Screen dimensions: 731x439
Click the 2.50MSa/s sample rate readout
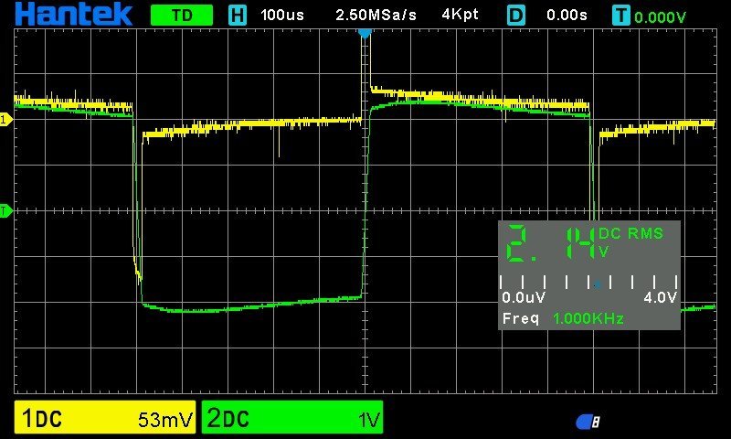tap(376, 16)
